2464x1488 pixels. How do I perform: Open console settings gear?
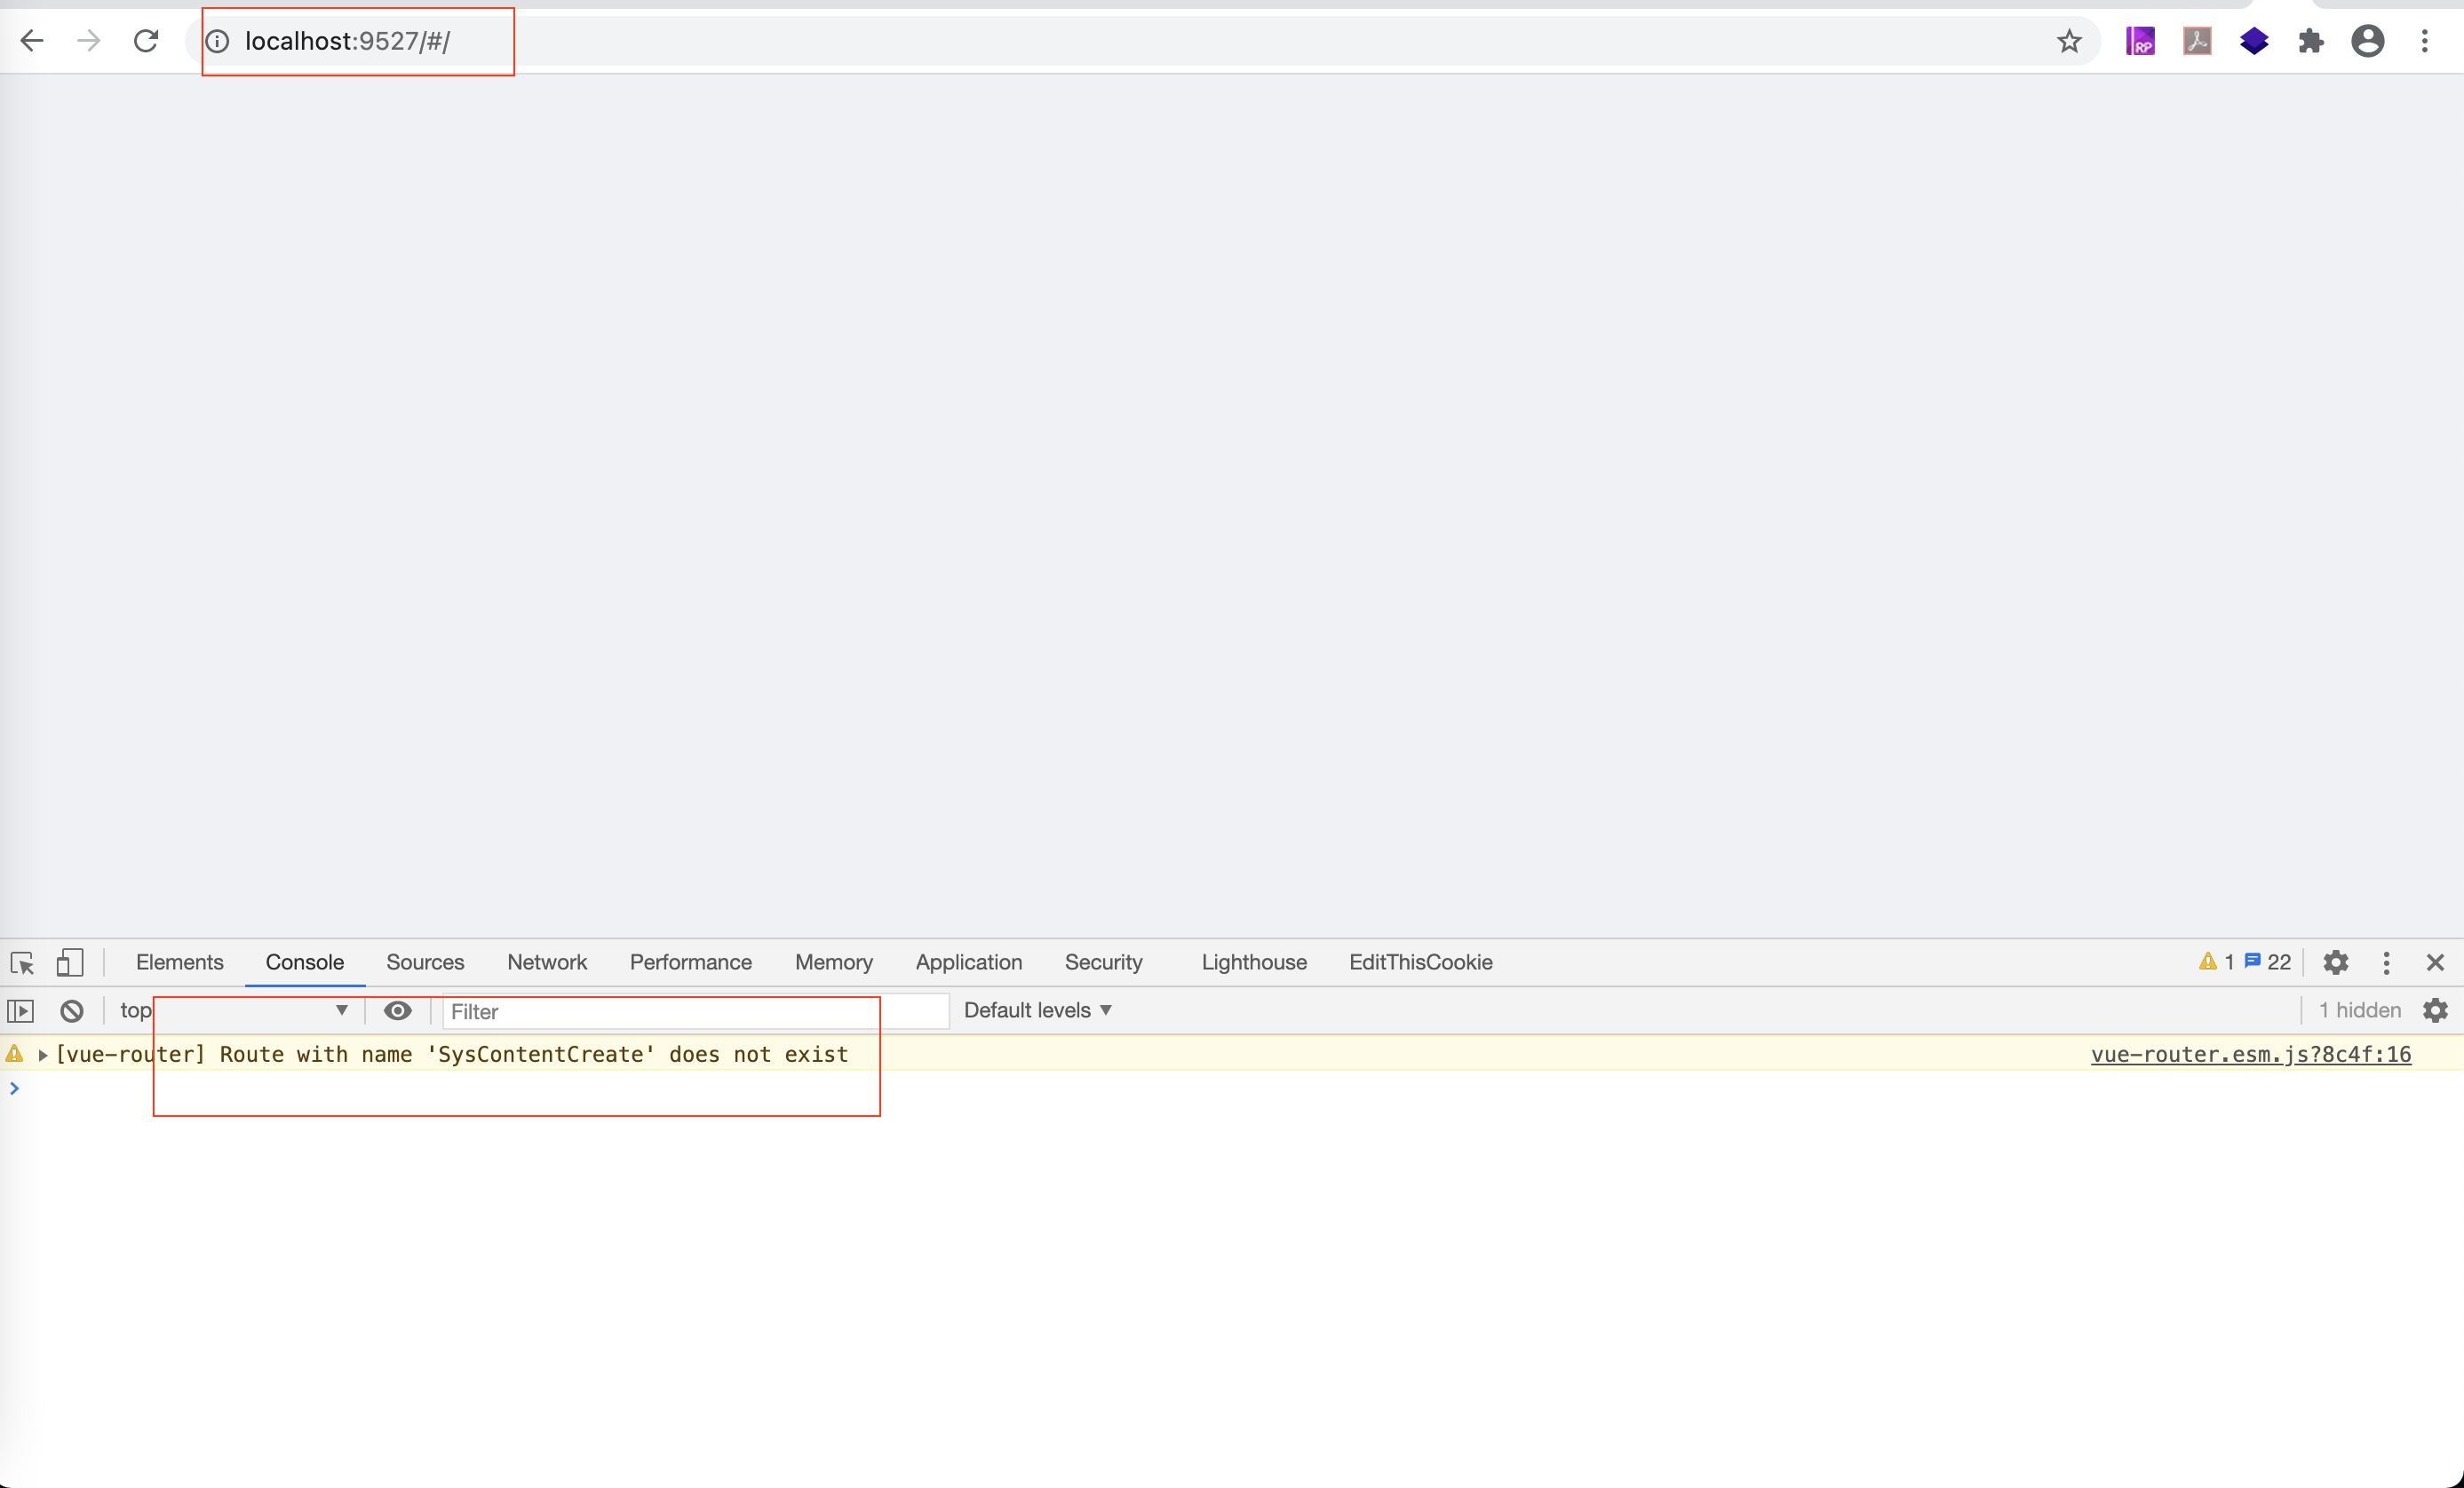[2436, 1010]
